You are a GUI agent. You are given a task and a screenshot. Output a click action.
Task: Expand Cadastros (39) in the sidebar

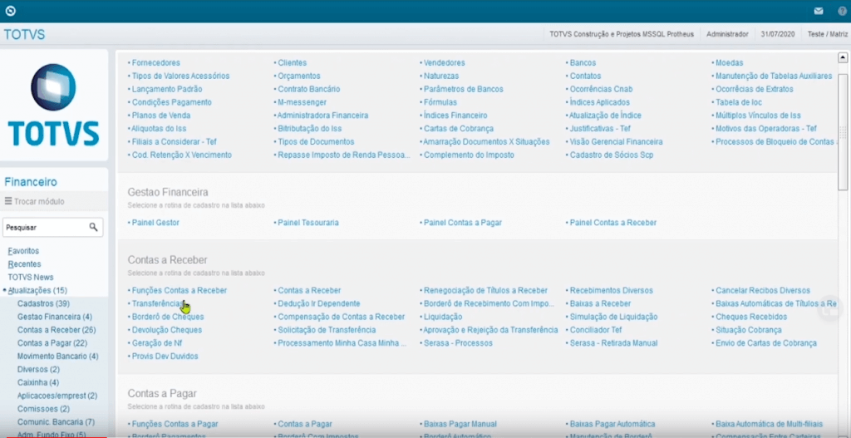[43, 303]
